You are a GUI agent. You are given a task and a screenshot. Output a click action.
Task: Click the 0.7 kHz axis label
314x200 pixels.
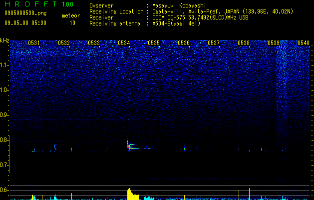[x=5, y=165]
